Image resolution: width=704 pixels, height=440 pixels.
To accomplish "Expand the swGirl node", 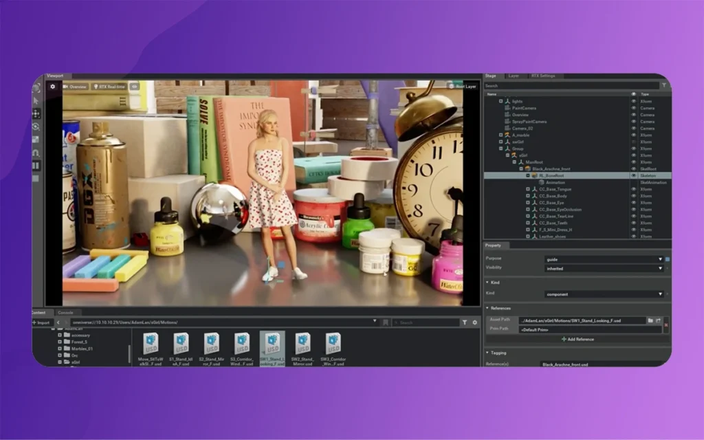I will (501, 142).
